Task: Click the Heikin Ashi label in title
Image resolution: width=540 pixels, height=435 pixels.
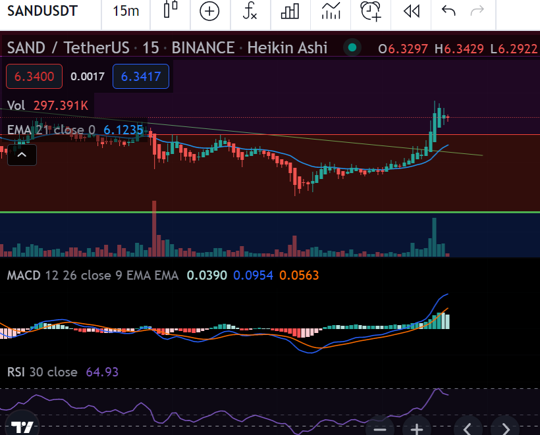Action: pyautogui.click(x=287, y=48)
